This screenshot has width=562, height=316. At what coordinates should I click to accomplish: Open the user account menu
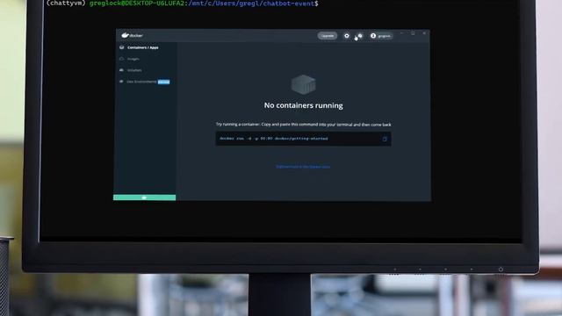click(381, 36)
